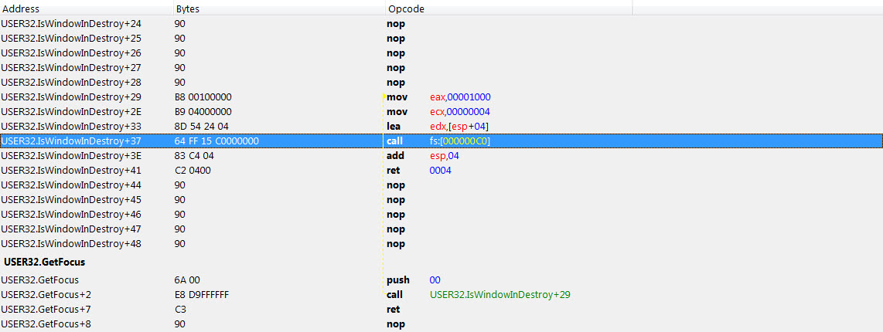Viewport: 883px width, 332px height.
Task: Click bytes 64 FF 15 C0000000 cell
Action: tap(217, 141)
